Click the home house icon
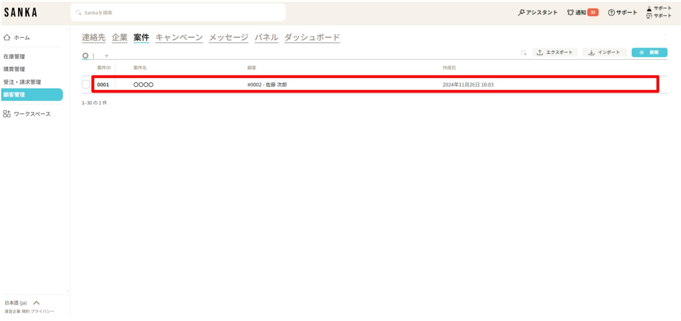Screen dimensions: 681x321 click(x=7, y=38)
